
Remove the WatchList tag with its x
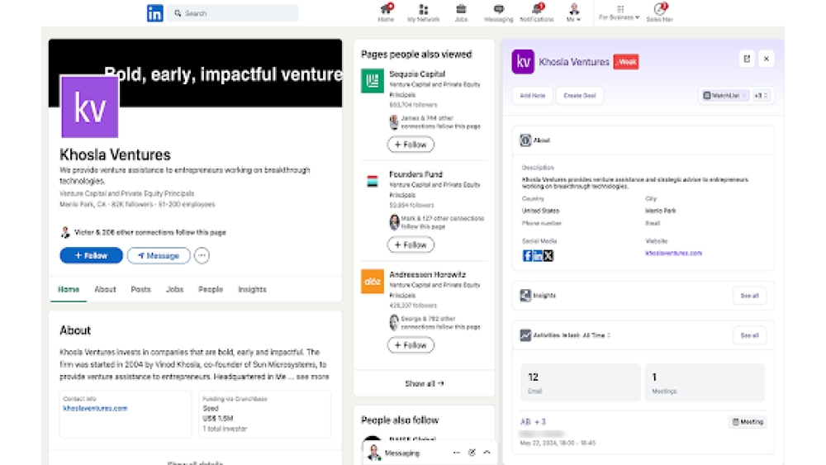coord(744,95)
